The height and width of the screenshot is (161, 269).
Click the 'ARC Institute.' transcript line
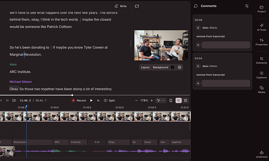coord(20,72)
